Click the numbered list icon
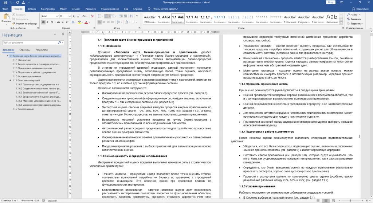The width and height of the screenshot is (373, 203). tap(106, 16)
